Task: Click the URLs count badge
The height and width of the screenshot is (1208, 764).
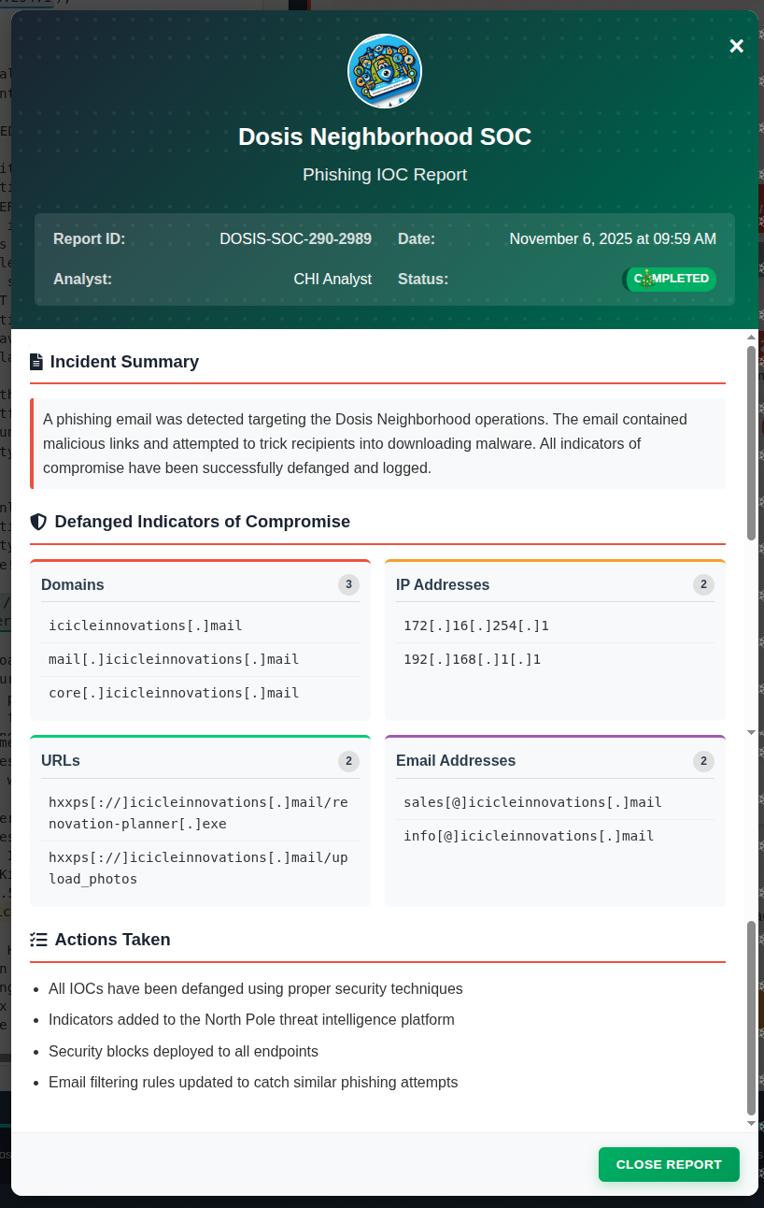Action: coord(348,761)
